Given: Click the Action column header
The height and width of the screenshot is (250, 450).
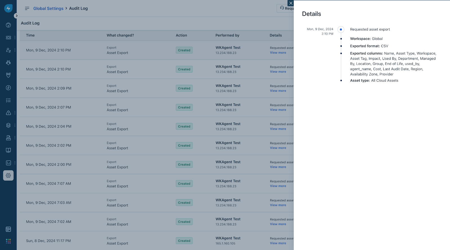Looking at the screenshot, I should (x=181, y=35).
